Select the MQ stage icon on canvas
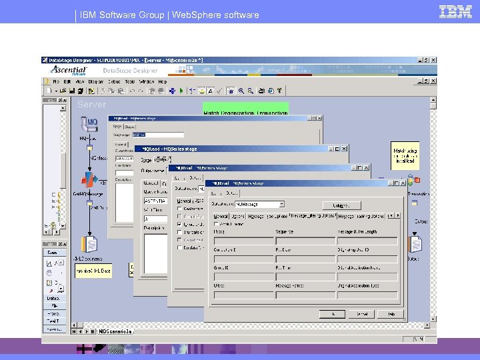 [x=89, y=124]
